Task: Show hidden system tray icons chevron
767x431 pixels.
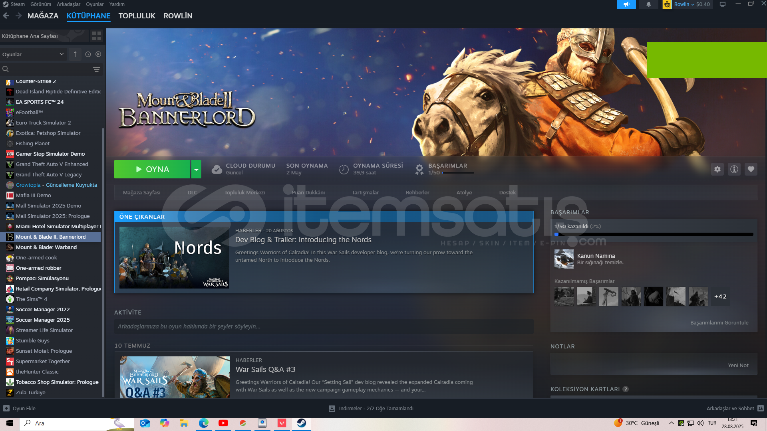Action: [x=671, y=423]
